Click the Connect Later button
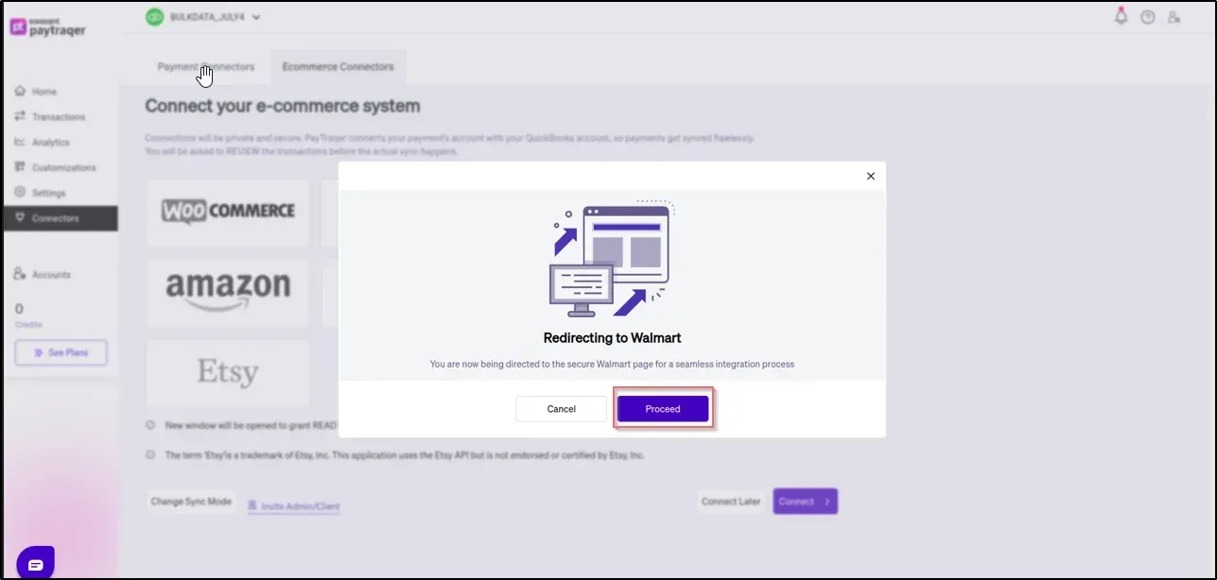Viewport: 1217px width, 580px height. click(x=731, y=502)
